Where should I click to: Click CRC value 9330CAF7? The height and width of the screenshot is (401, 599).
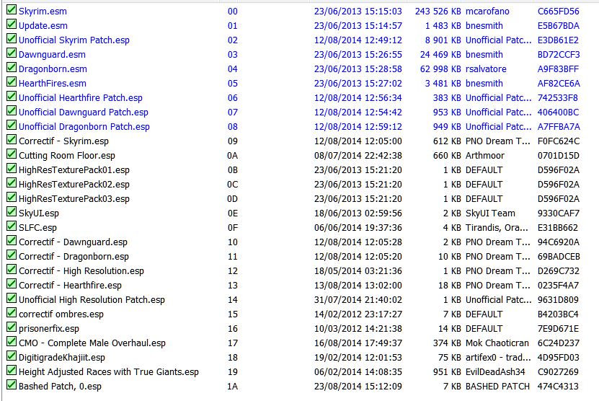(559, 213)
